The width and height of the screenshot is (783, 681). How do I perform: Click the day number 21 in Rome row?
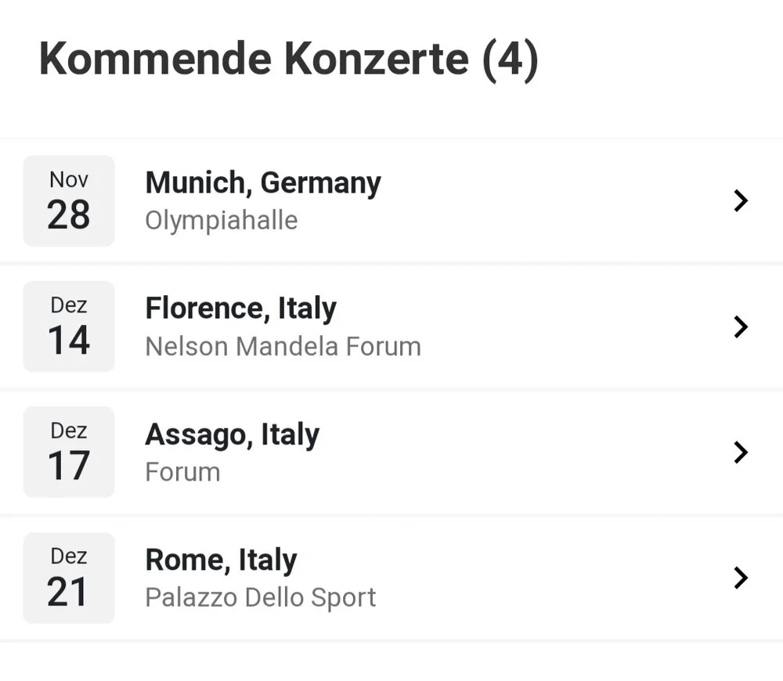point(68,592)
